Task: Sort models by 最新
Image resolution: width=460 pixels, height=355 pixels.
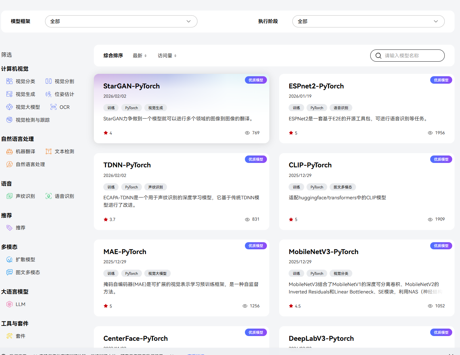Action: [140, 56]
